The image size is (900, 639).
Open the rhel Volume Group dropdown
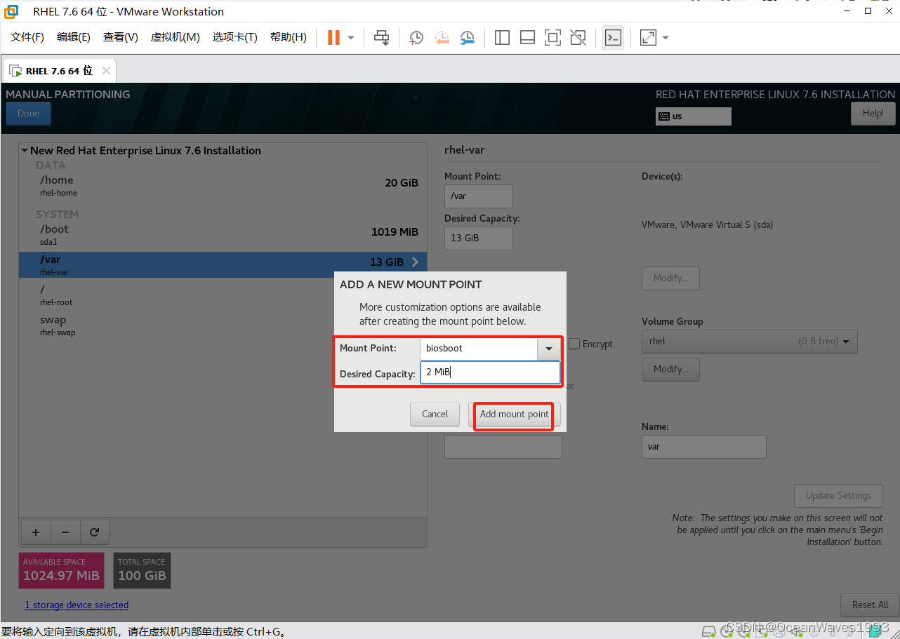click(749, 342)
